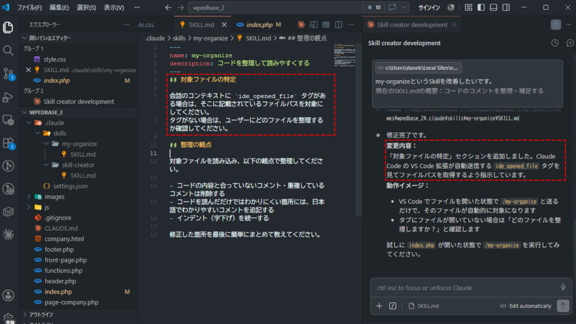Open the Copilot chat icon in title bar
This screenshot has height=324, width=576.
pos(392,7)
